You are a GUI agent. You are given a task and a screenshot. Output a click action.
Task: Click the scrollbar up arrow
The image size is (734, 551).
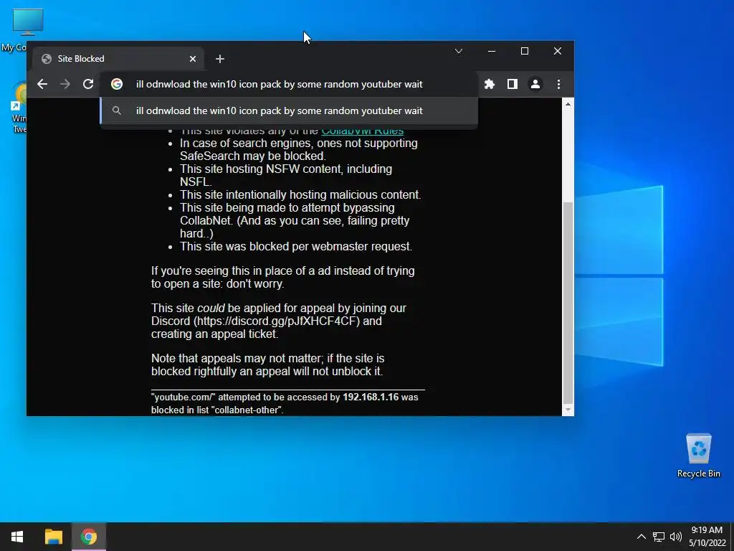click(568, 104)
